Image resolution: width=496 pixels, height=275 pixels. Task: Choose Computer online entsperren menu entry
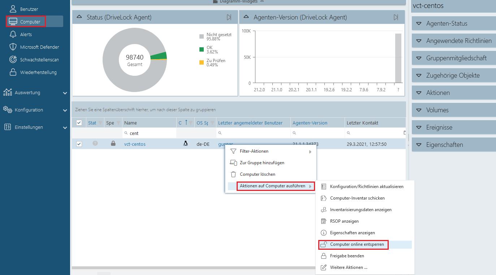[357, 244]
